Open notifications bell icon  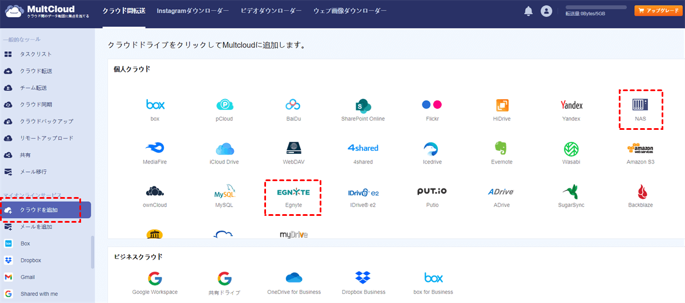529,11
